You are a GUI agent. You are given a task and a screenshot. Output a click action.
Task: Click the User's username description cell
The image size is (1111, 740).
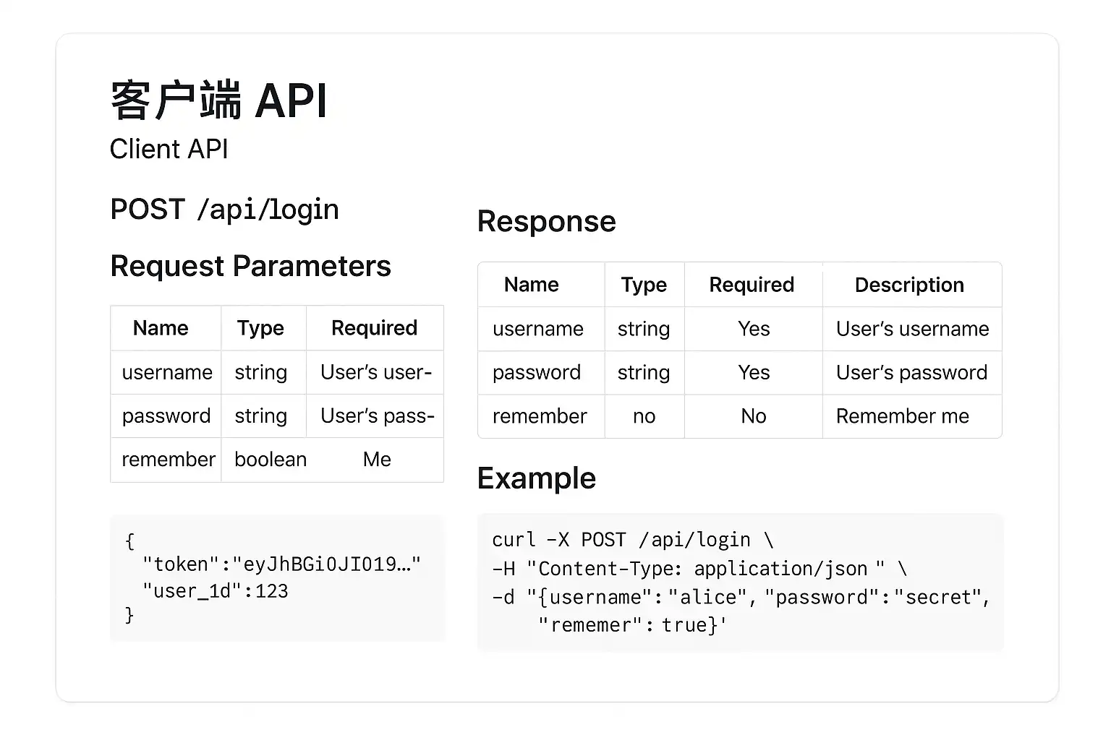912,329
